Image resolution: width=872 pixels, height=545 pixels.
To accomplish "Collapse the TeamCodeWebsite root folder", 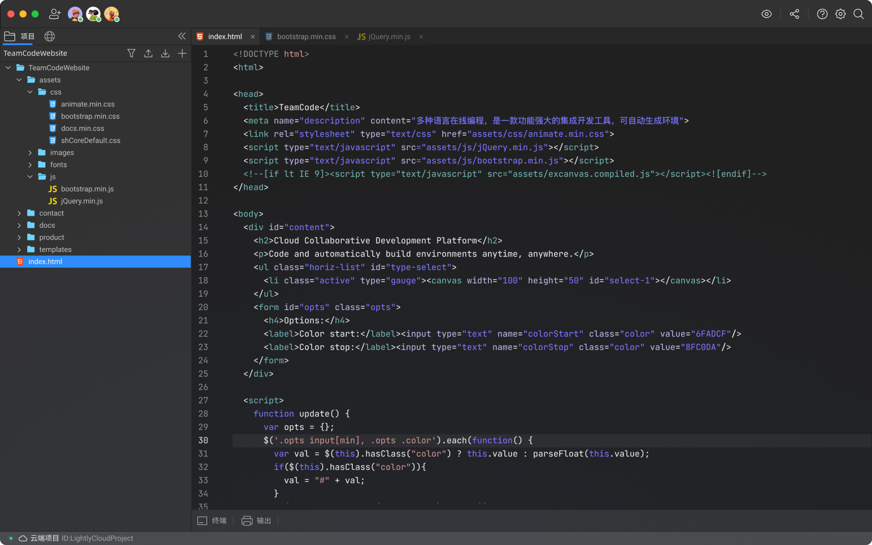I will 8,68.
